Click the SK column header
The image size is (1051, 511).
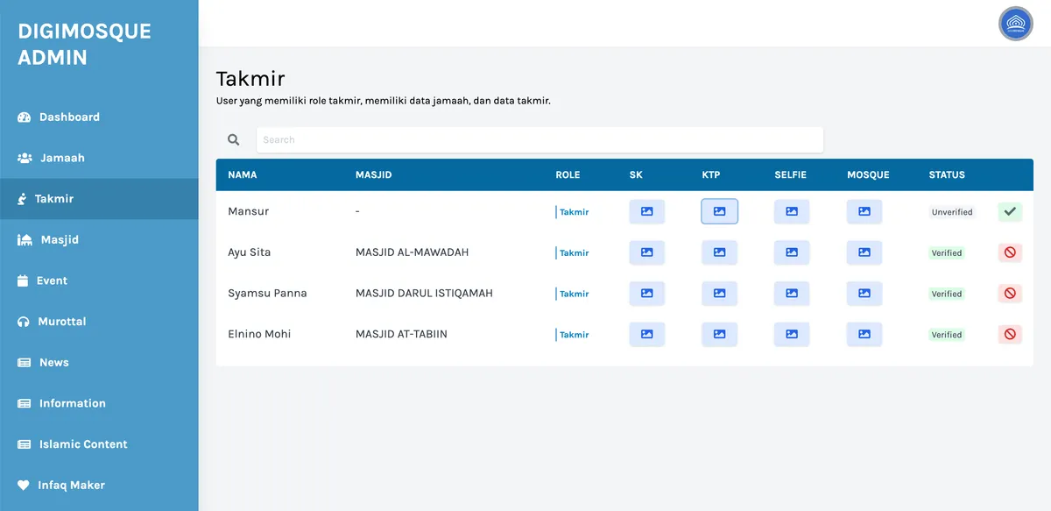tap(636, 174)
